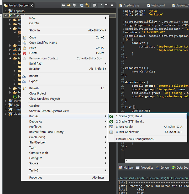
Task: Click the Java Applet icon
Action: click(111, 127)
